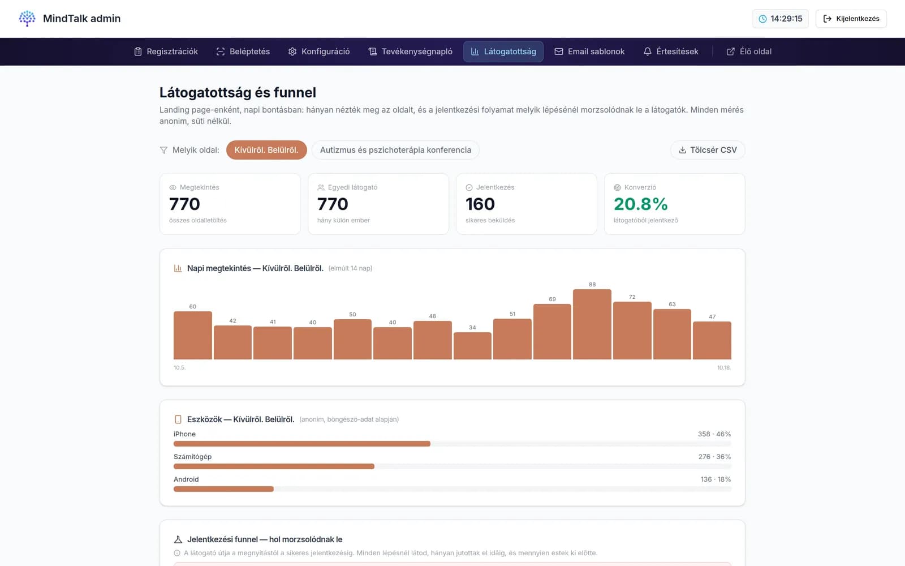Image resolution: width=905 pixels, height=566 pixels.
Task: Click the info icon under Jelentkezési funnel heading
Action: coord(177,553)
